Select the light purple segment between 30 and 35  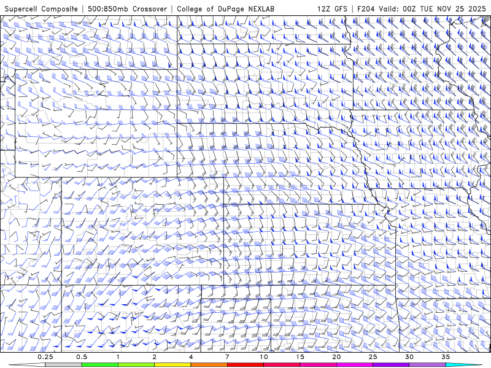427,365
